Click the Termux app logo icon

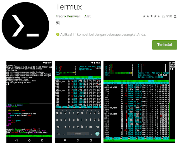[x=25, y=26]
